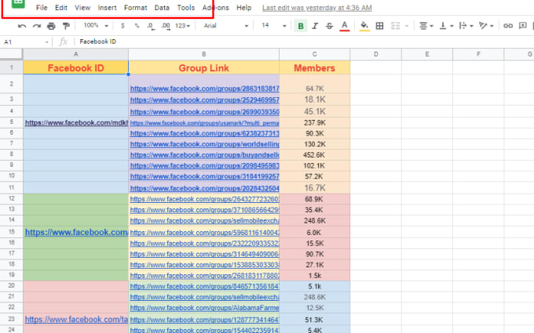Image resolution: width=534 pixels, height=333 pixels.
Task: Open the usamark group link in row 5
Action: pyautogui.click(x=204, y=123)
